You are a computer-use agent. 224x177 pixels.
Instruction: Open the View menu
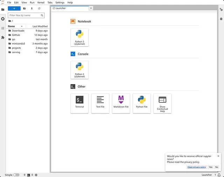(x=24, y=2)
